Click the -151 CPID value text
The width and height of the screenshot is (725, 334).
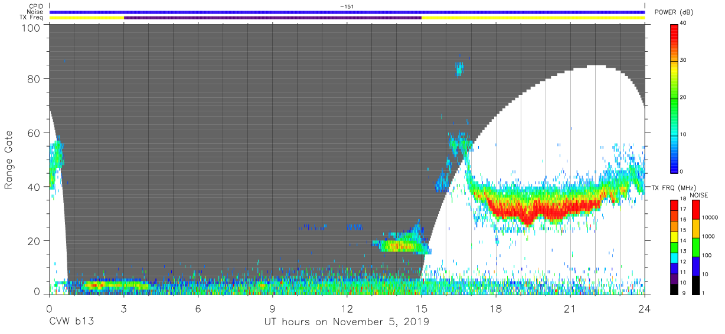[347, 6]
